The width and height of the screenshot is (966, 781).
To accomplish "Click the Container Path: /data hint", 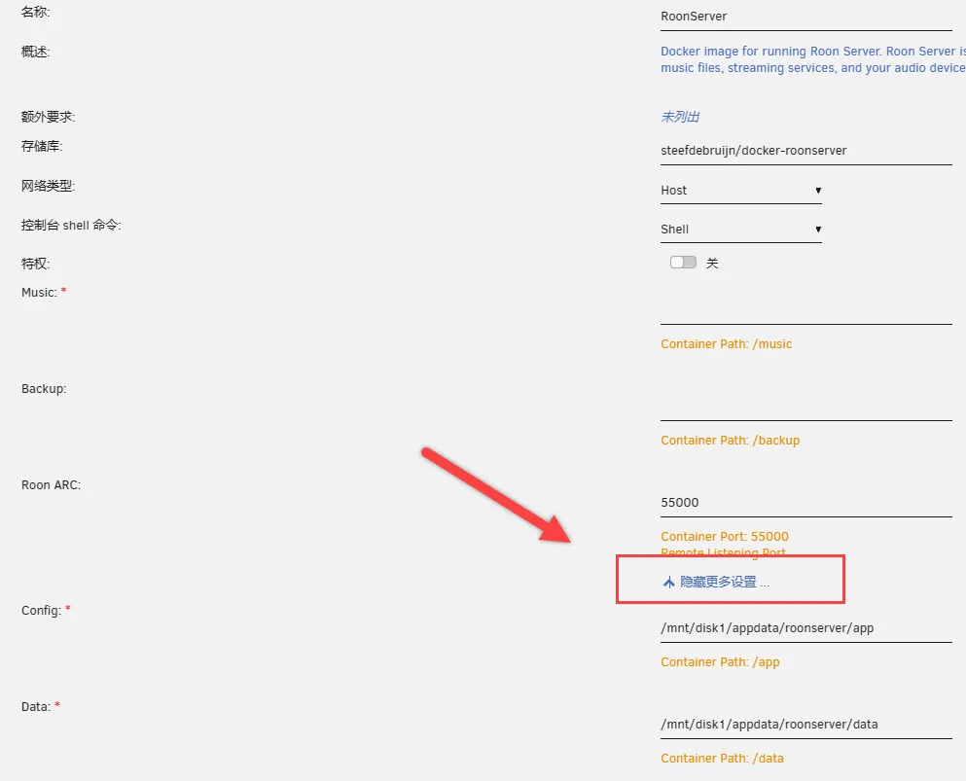I will tap(722, 759).
